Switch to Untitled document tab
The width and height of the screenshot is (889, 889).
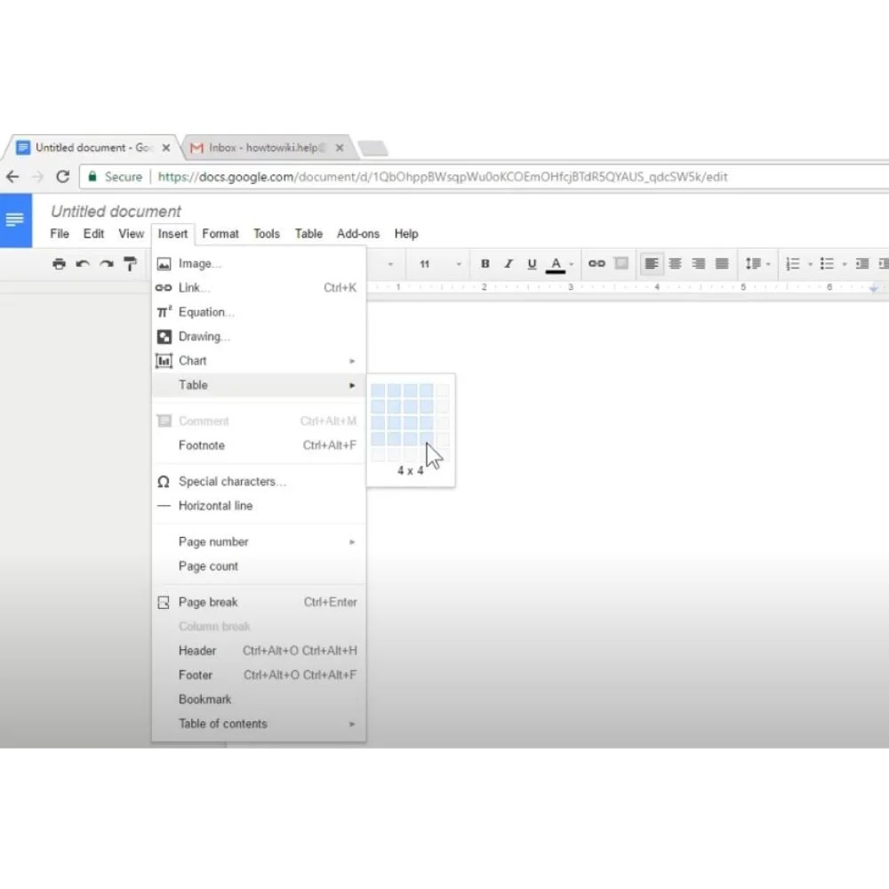pyautogui.click(x=93, y=148)
